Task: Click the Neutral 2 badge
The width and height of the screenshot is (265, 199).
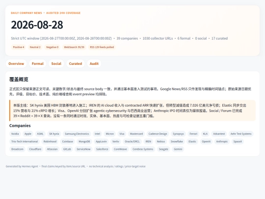Action: pyautogui.click(x=35, y=47)
